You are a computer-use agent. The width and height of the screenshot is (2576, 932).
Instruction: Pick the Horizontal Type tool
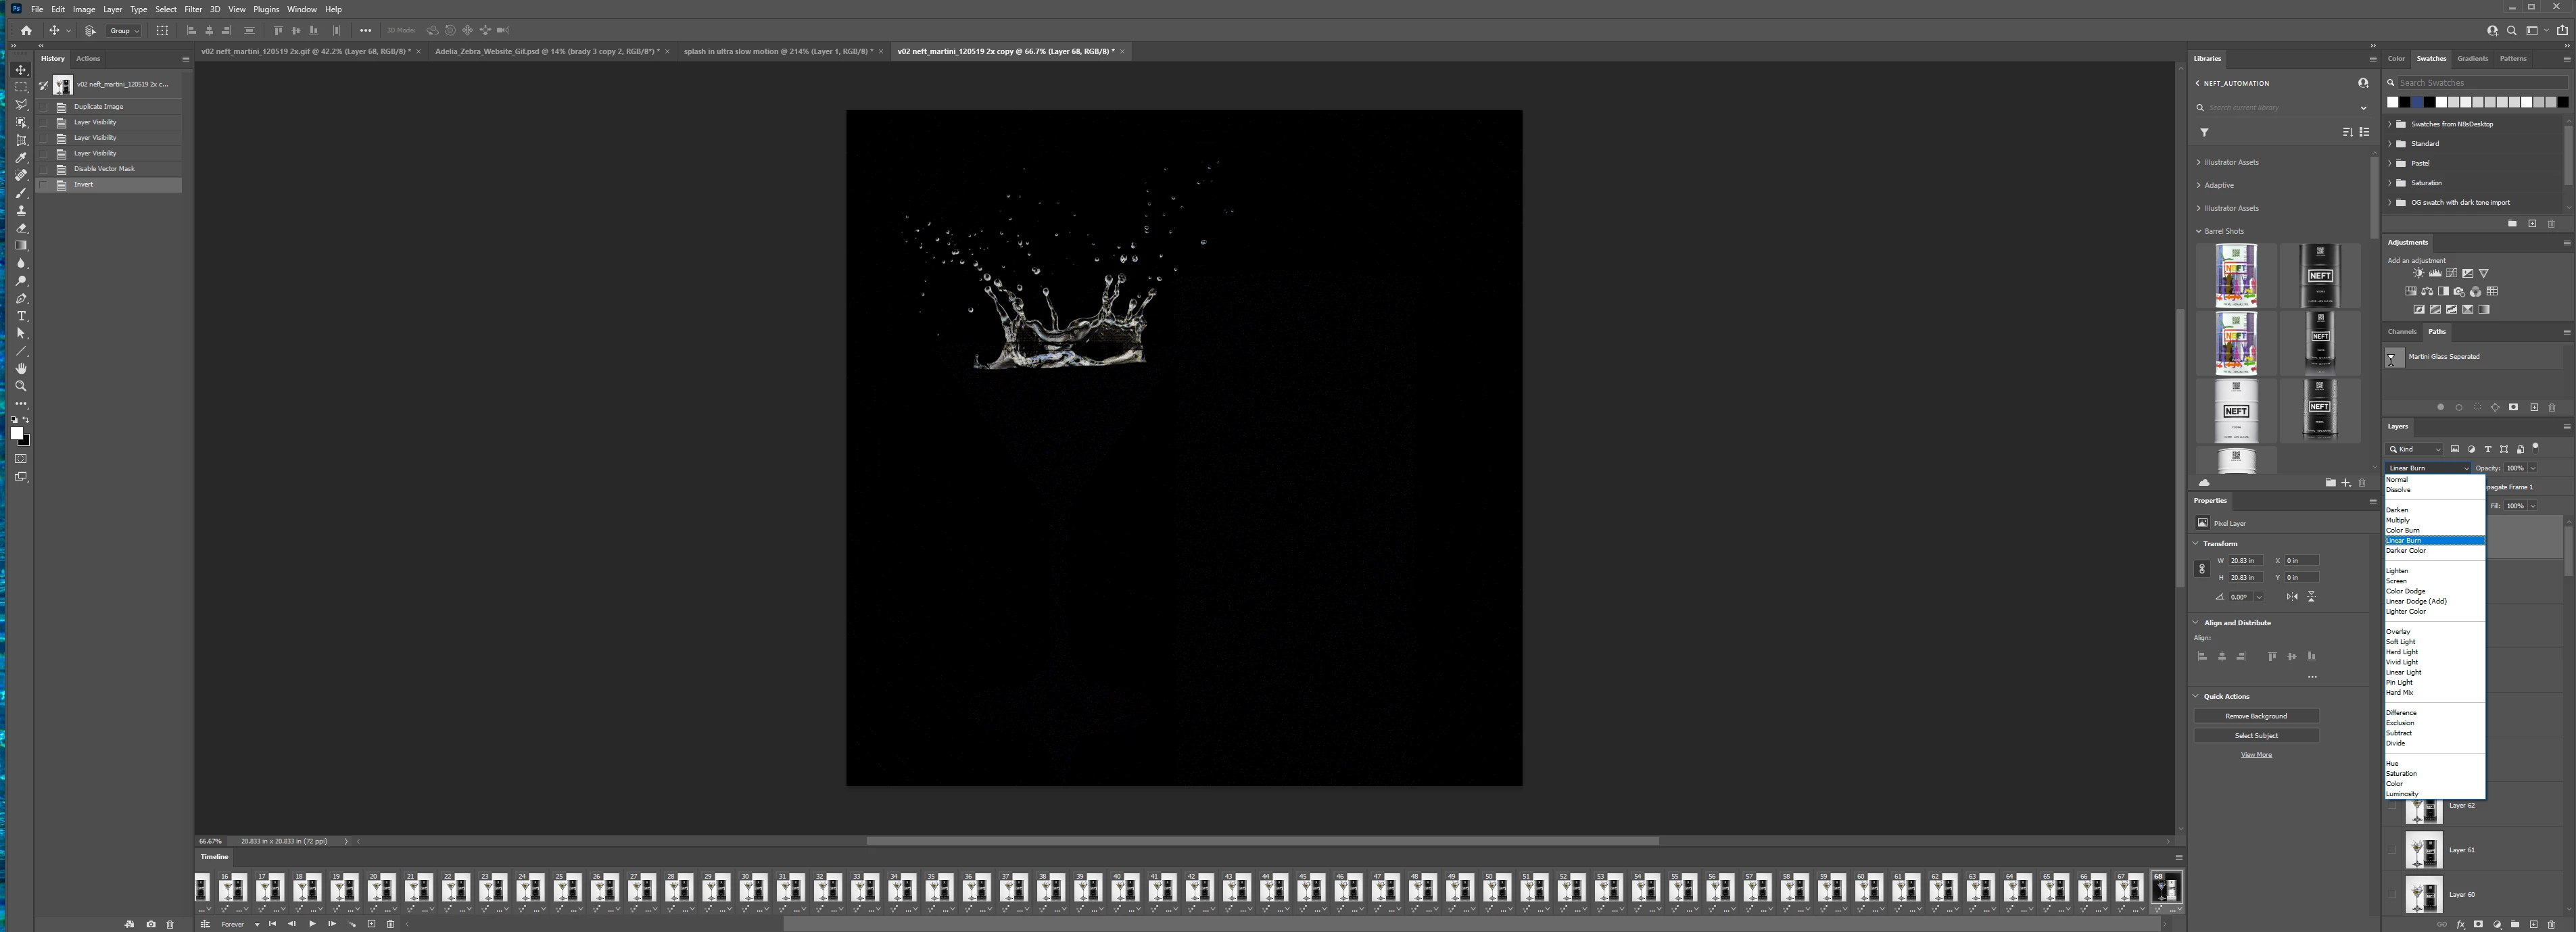(21, 316)
